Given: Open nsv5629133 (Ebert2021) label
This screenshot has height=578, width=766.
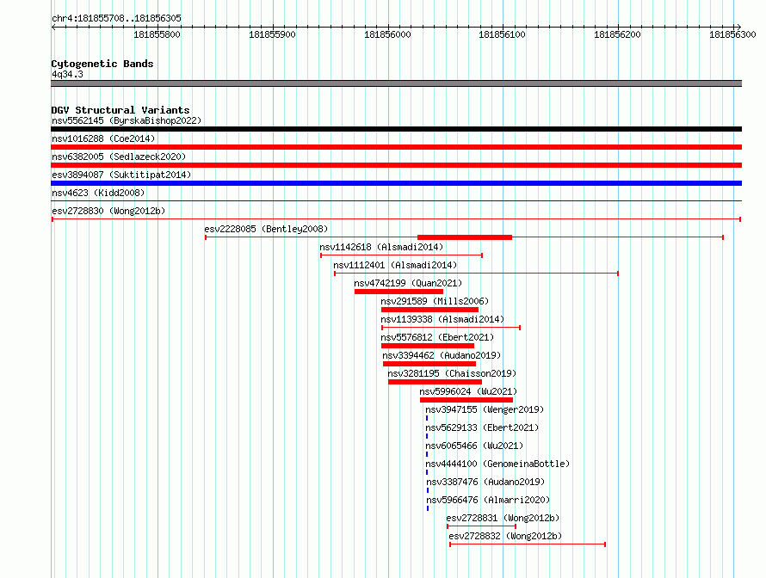Looking at the screenshot, I should click(482, 427).
